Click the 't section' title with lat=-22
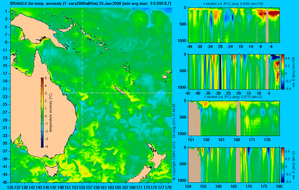299x190 pixels. pos(233,97)
